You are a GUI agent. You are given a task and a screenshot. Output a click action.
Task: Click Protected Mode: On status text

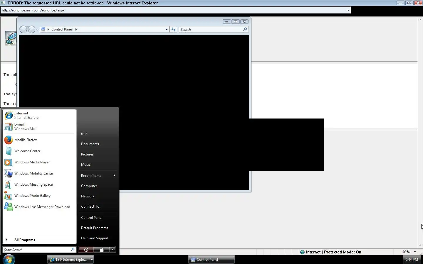[343, 252]
